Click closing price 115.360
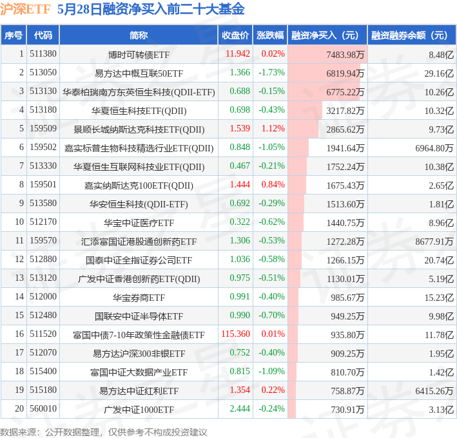This screenshot has height=438, width=457. [x=235, y=334]
